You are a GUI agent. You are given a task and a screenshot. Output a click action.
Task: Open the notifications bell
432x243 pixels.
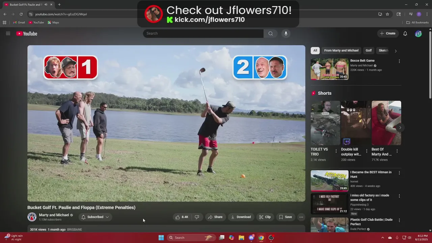(405, 33)
